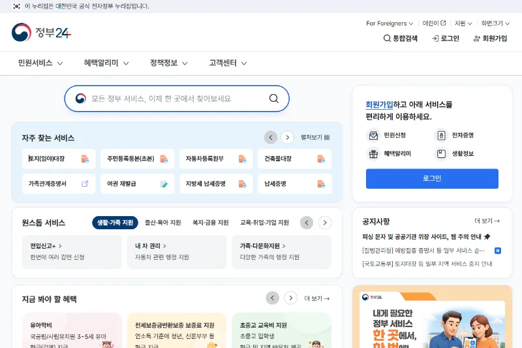Expand the 고객센터 menu

[x=228, y=63]
